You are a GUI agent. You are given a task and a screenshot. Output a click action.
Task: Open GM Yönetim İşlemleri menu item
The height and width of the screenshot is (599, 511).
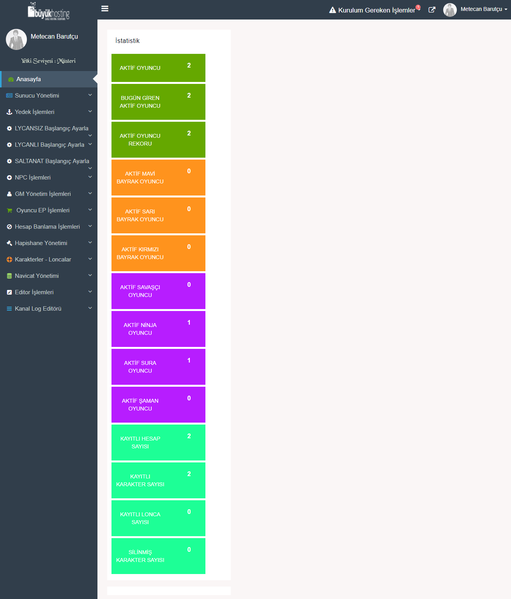pos(43,194)
